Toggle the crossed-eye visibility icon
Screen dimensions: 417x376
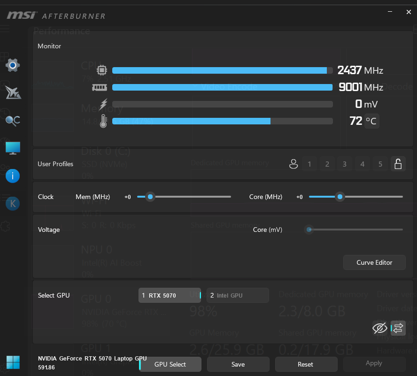point(379,328)
